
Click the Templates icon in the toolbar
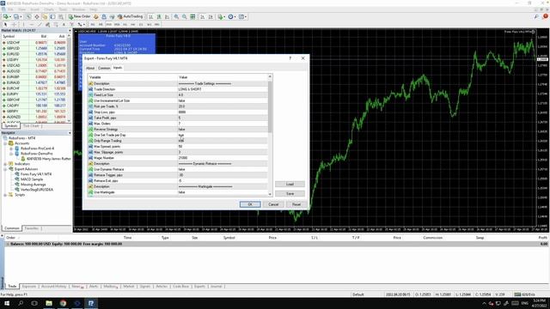[242, 16]
